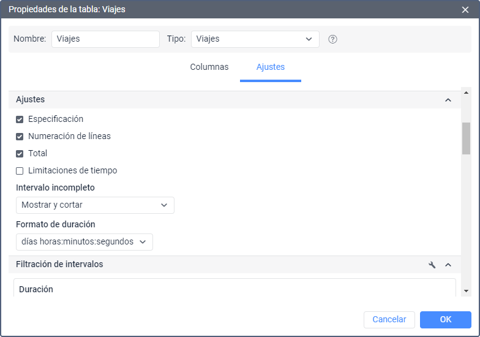
Task: Click the wrench icon in Filtración de intervalos
Action: click(432, 265)
